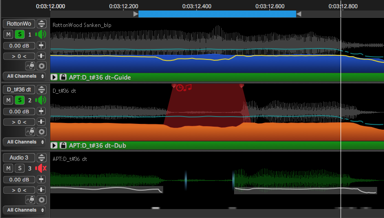Click lock icon on APT dt-Dub bar
Image resolution: width=384 pixels, height=218 pixels.
63,145
